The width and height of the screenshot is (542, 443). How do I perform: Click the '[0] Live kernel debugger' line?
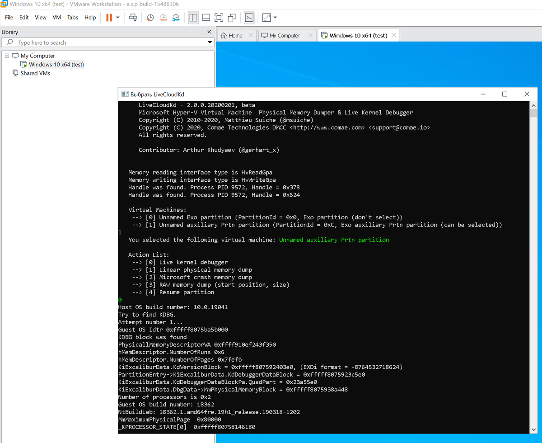point(180,262)
